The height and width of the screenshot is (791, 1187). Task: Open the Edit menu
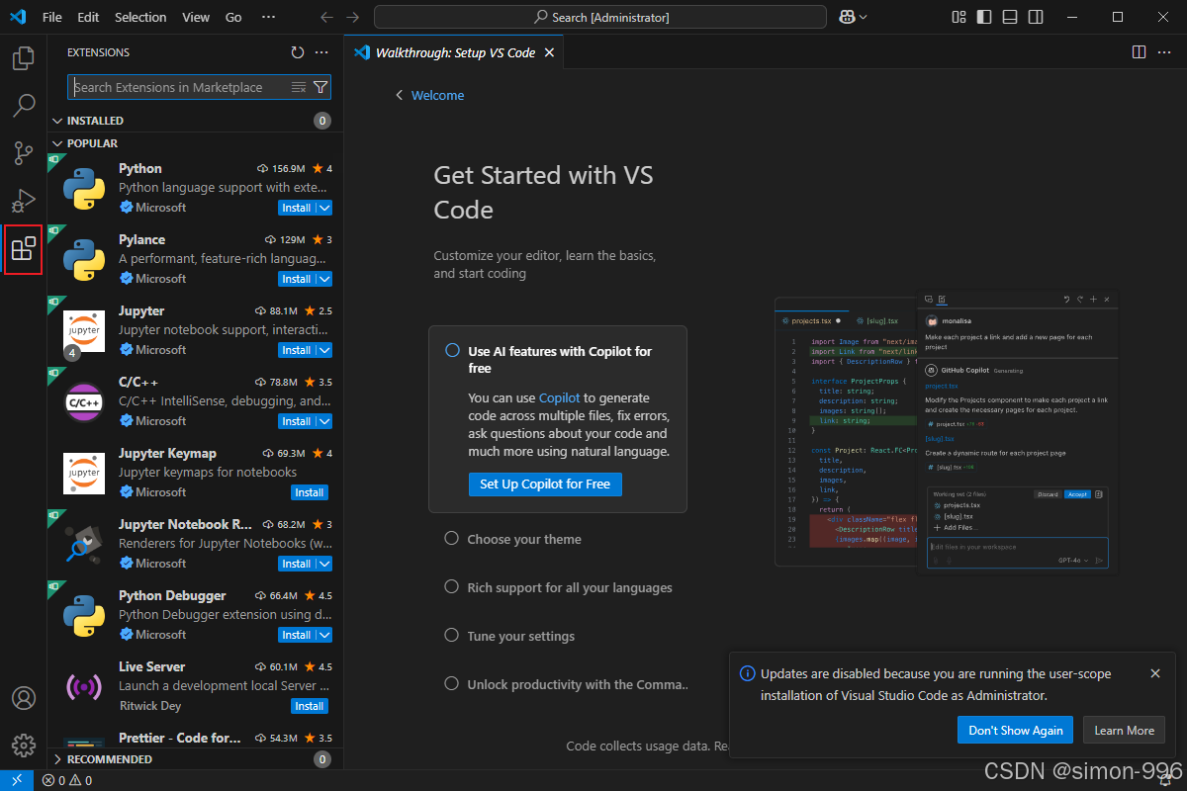tap(88, 17)
